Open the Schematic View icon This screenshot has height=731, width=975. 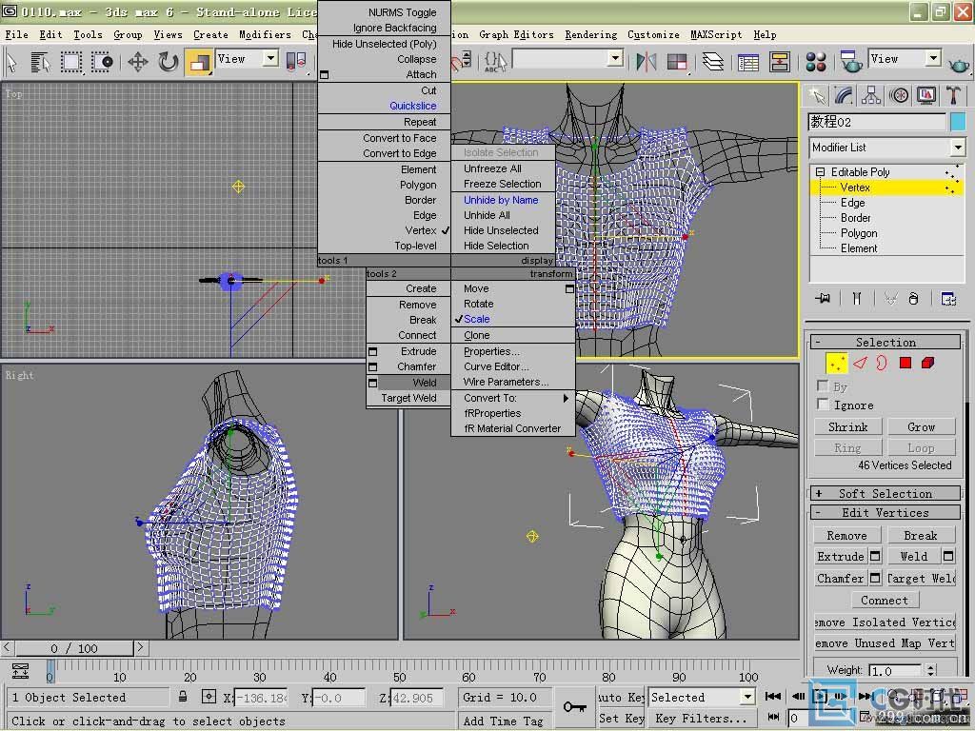779,62
